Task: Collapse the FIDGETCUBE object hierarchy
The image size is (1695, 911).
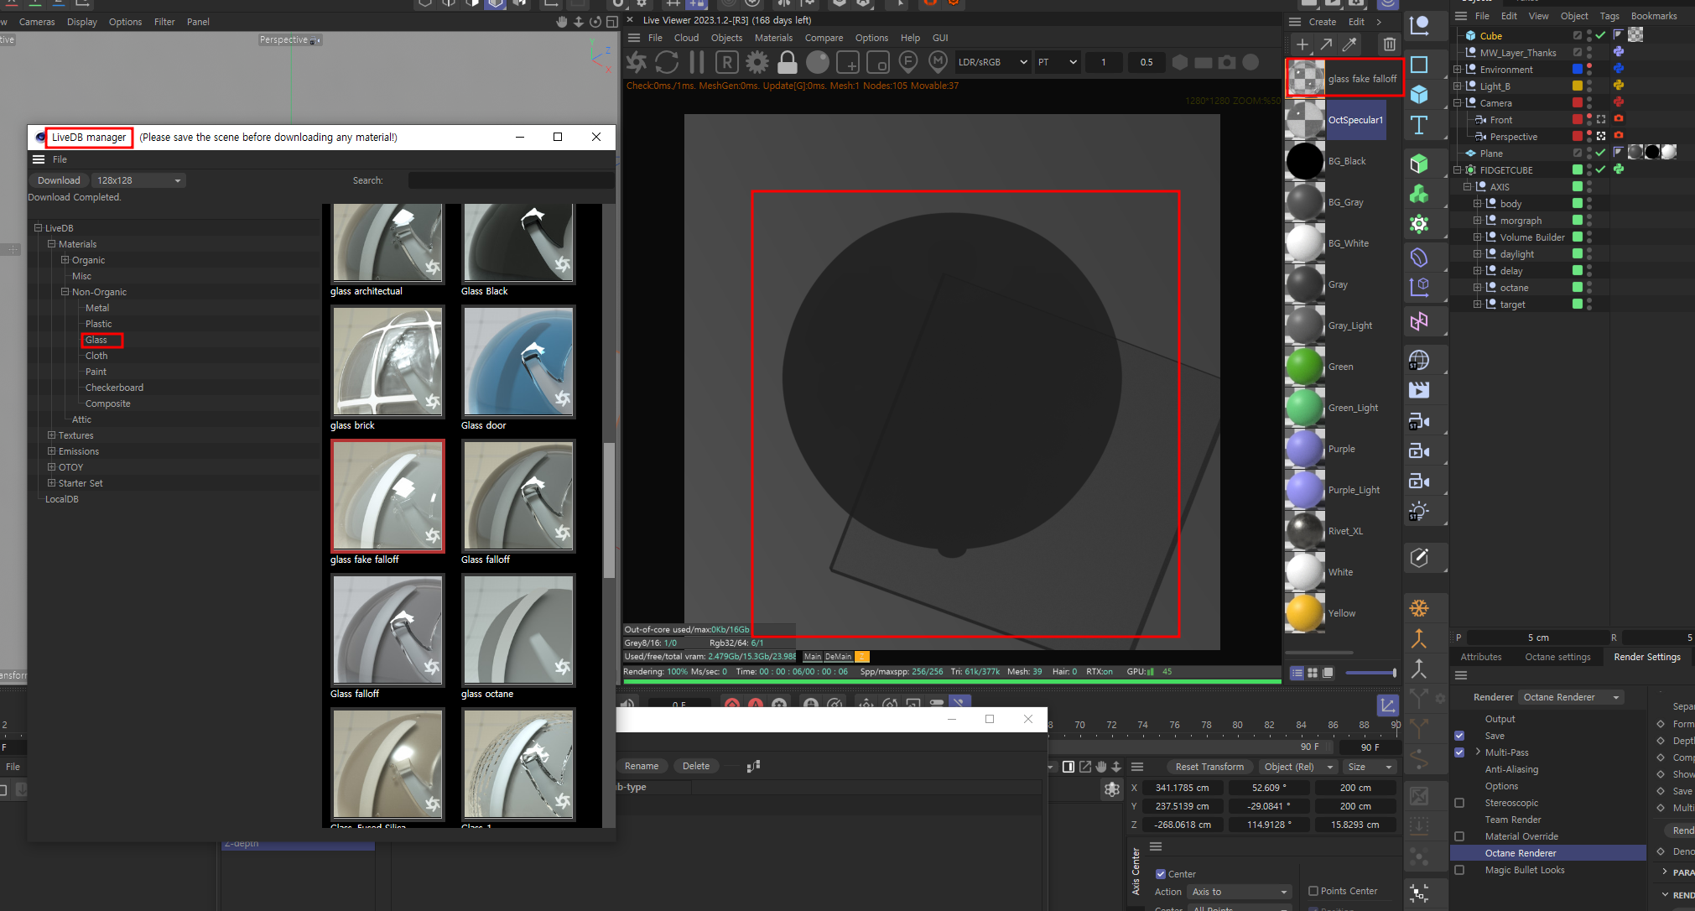Action: [x=1458, y=170]
